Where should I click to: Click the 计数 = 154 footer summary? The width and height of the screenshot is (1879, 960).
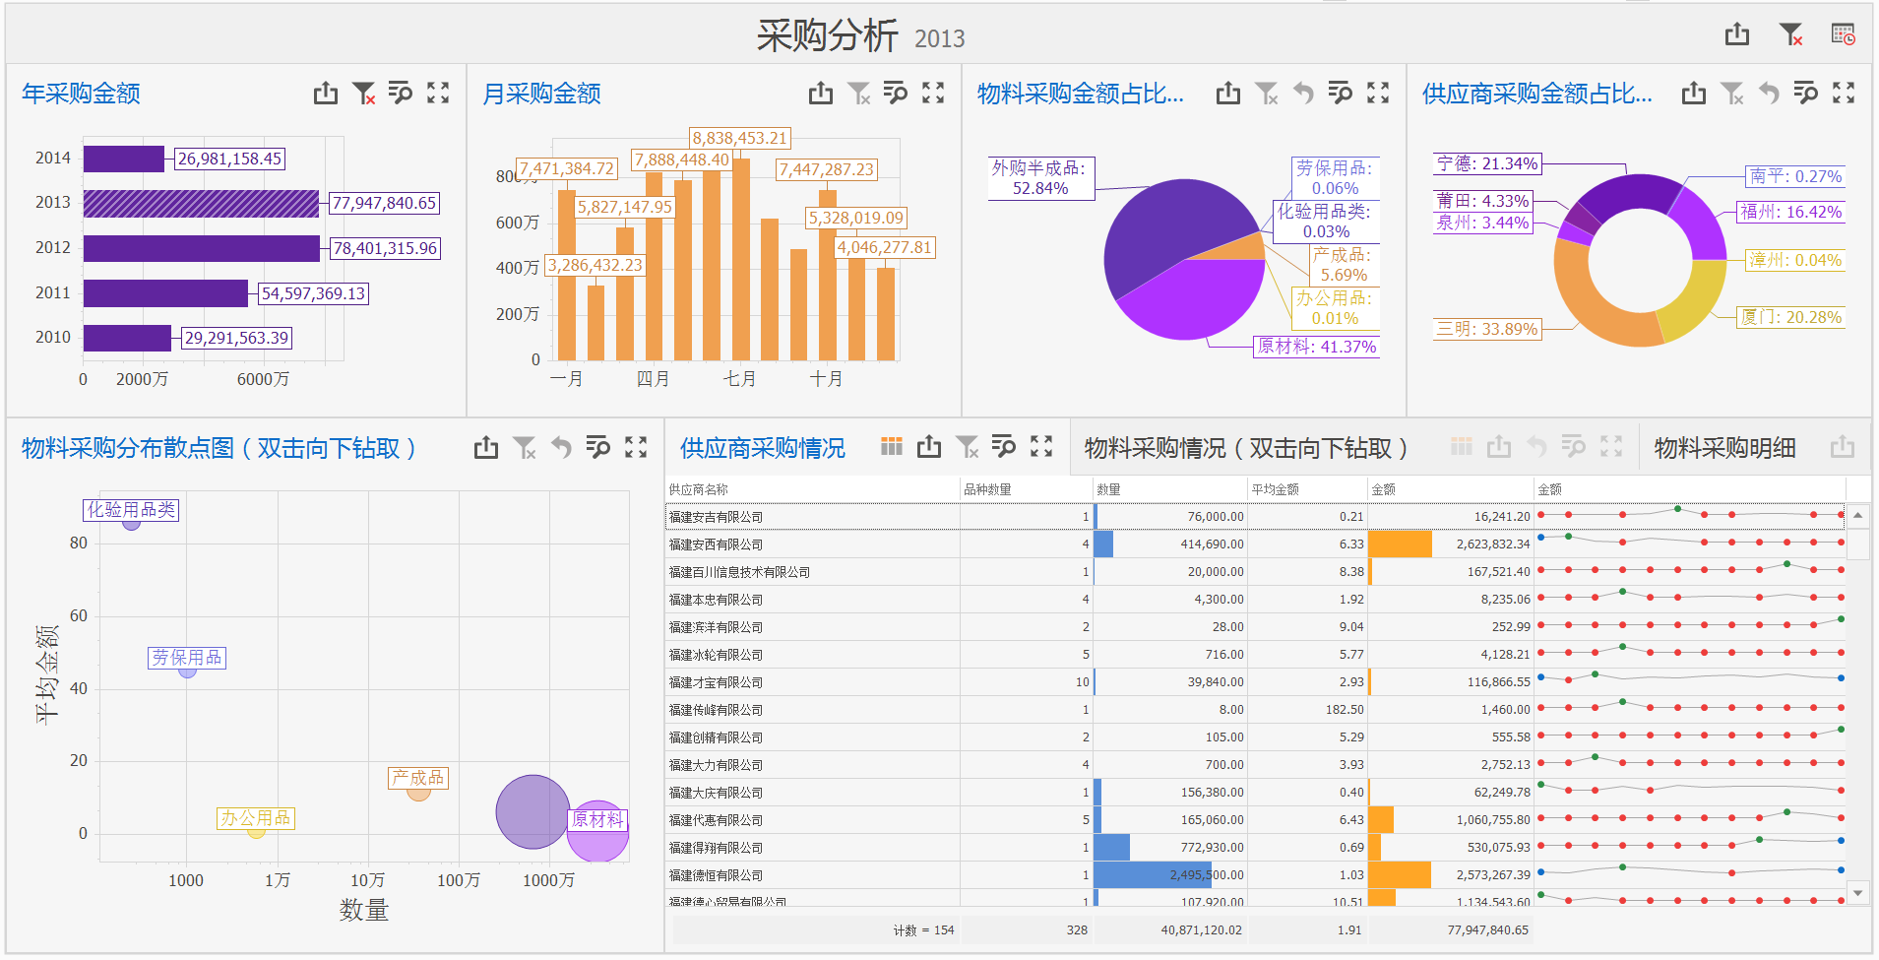(x=923, y=929)
